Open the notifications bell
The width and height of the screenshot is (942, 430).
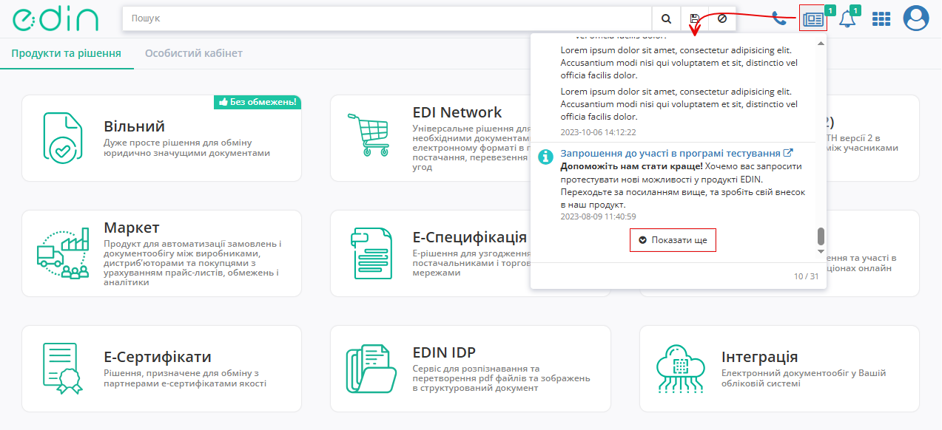point(847,20)
